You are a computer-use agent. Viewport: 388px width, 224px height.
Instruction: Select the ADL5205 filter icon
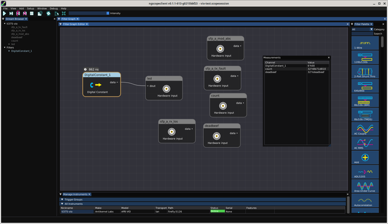pyautogui.click(x=365, y=172)
